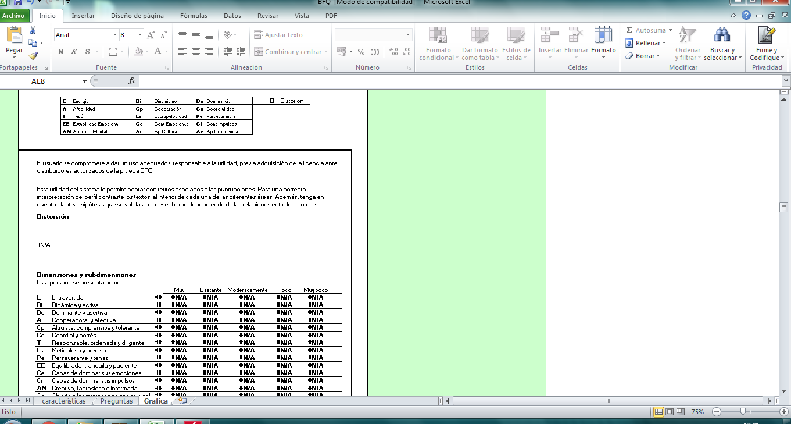Open the Arial font name dropdown
Image resolution: width=791 pixels, height=424 pixels.
coord(114,35)
